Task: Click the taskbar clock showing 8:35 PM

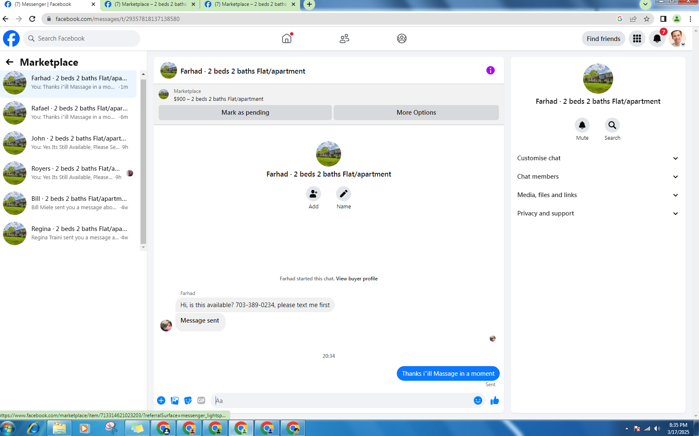Action: (x=678, y=428)
